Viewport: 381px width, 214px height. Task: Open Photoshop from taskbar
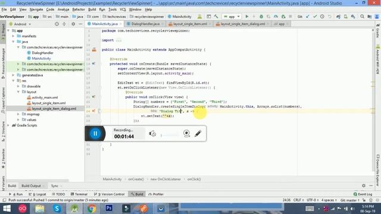[109, 209]
